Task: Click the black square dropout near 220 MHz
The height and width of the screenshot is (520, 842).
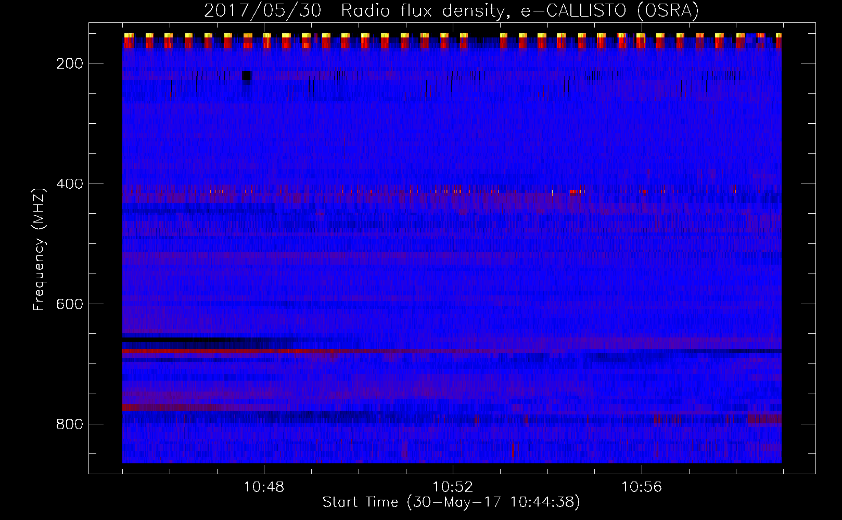Action: tap(247, 76)
